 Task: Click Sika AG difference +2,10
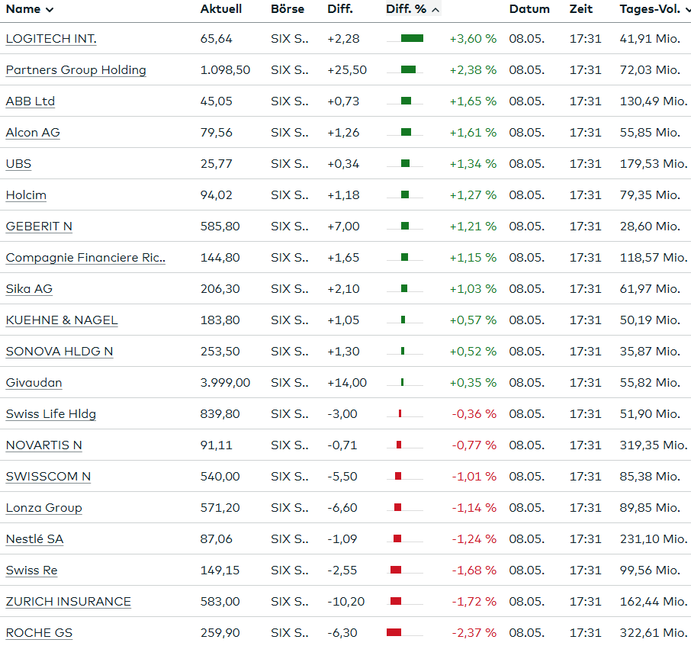click(343, 289)
